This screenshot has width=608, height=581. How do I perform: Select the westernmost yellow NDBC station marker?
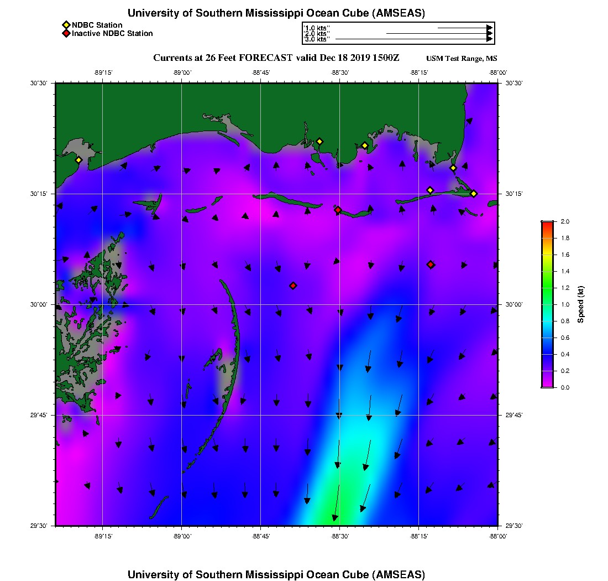tap(78, 160)
